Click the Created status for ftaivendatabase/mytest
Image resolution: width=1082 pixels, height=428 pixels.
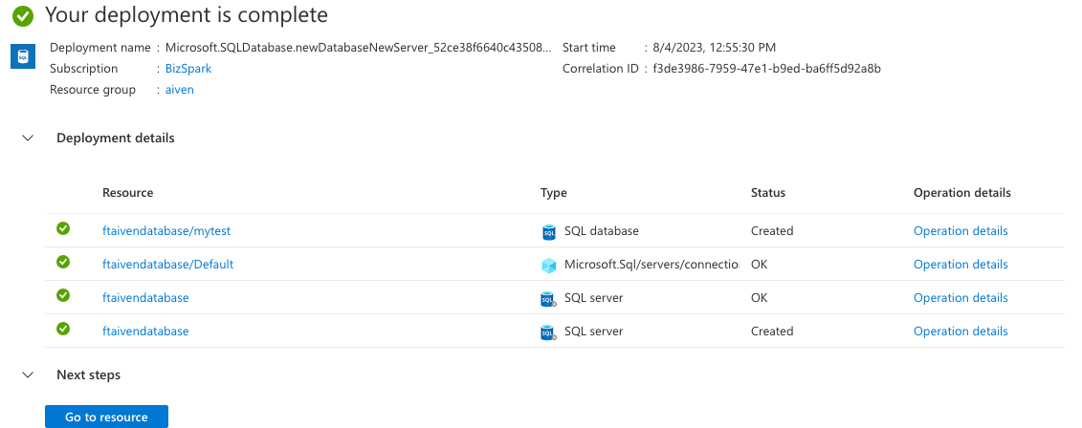point(772,231)
